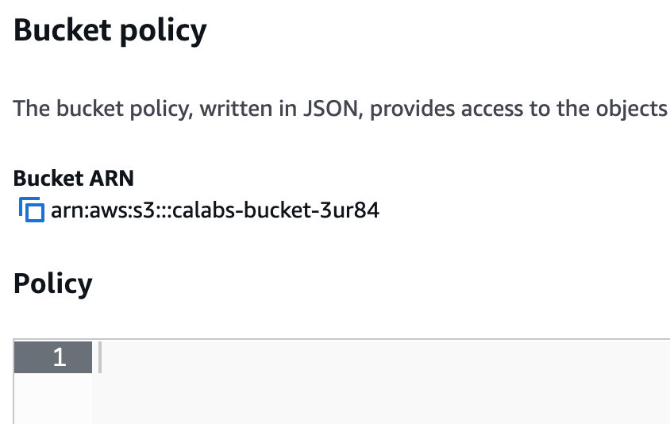The image size is (670, 424).
Task: Click the empty area below line 1 in editor
Action: 381,399
